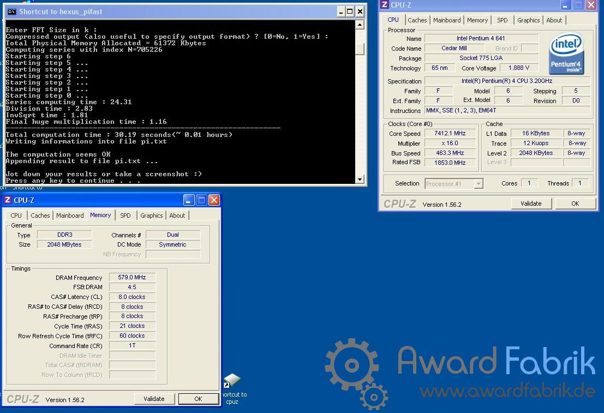Select Memory tab in Memory window
Screen dimensions: 604x413
point(100,215)
